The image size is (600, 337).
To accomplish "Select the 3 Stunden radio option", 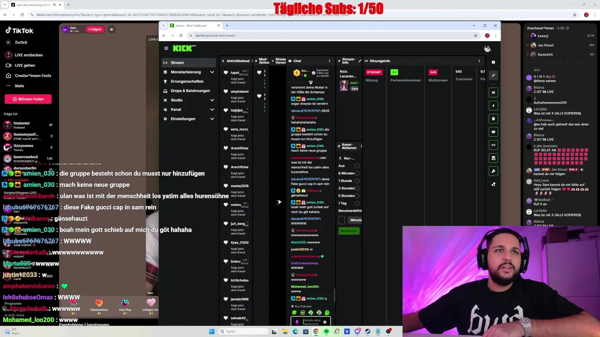I will click(x=357, y=188).
